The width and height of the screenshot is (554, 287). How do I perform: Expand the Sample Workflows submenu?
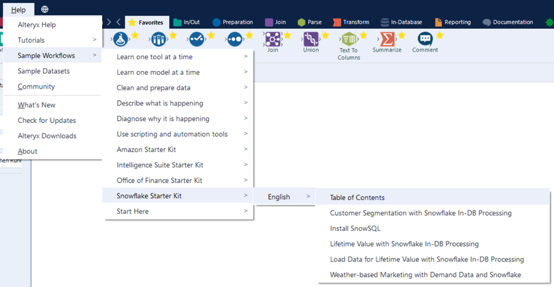coord(52,55)
